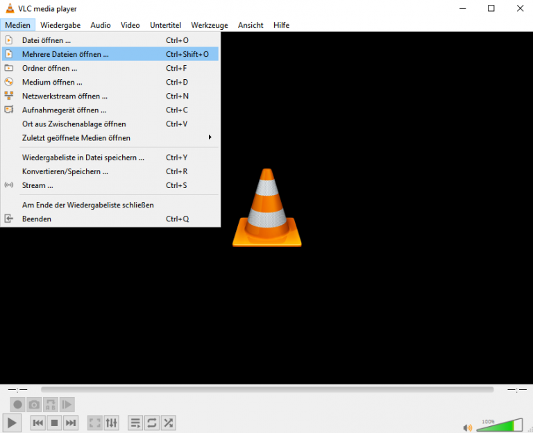The height and width of the screenshot is (433, 533).
Task: Toggle loop repeat mode
Action: coord(151,423)
